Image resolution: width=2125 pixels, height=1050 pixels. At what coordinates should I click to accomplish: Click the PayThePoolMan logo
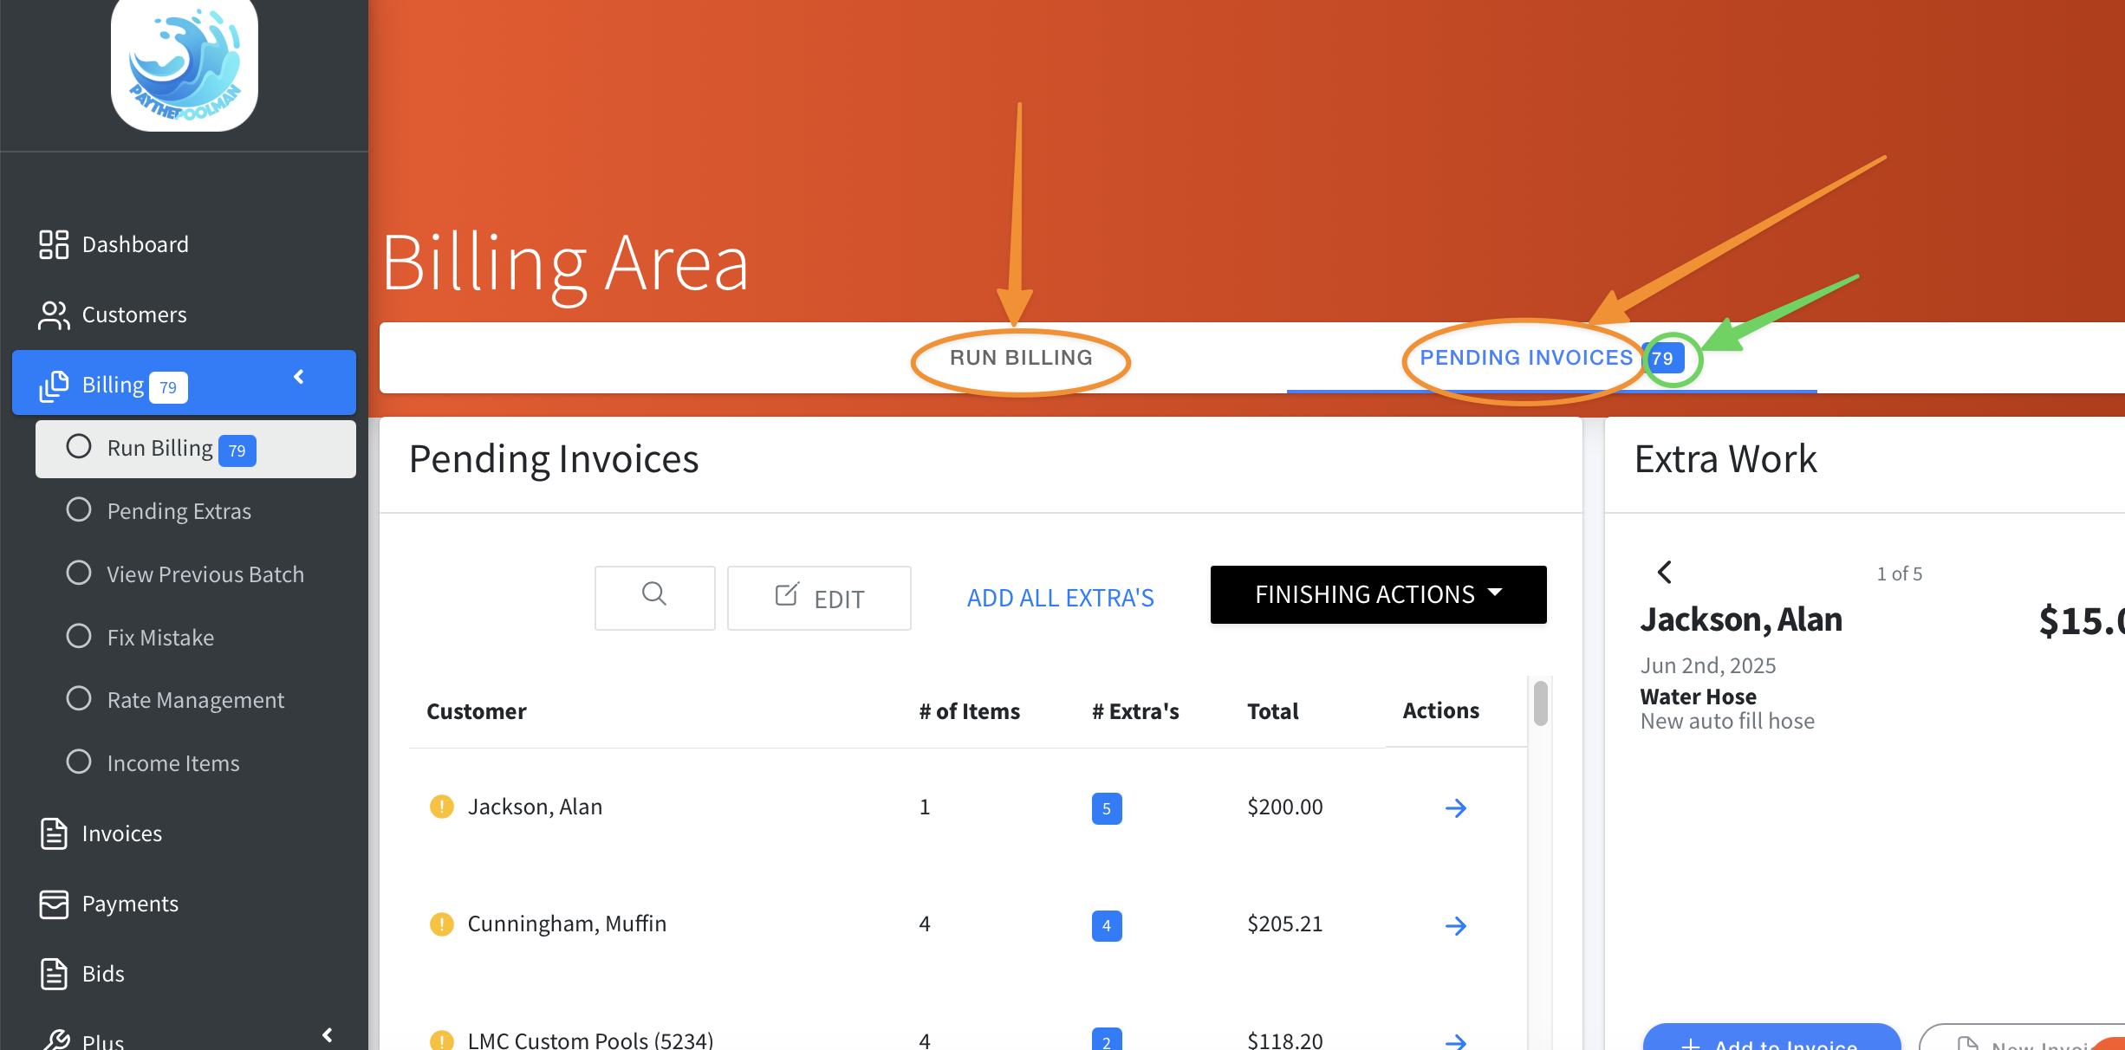(185, 65)
